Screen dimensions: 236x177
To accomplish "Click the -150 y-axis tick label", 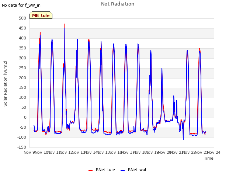I will tap(22, 147).
